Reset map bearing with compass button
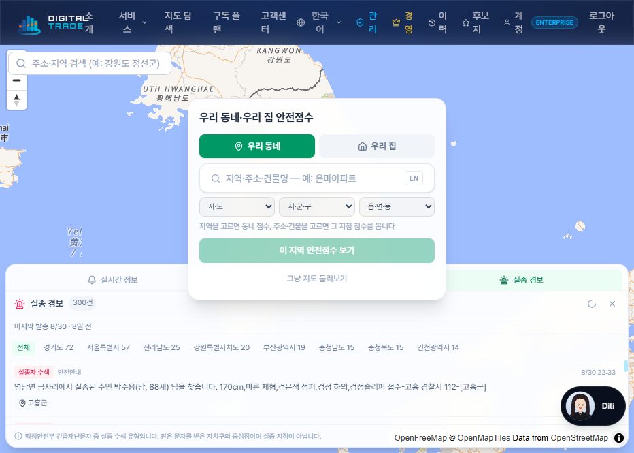Viewport: 634px width, 453px height. pos(16,100)
